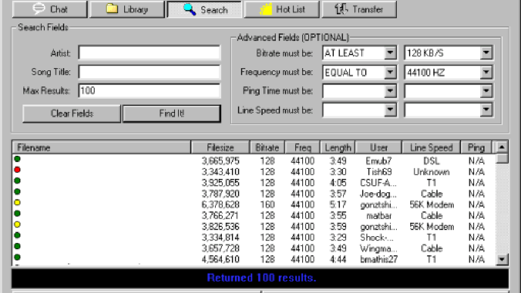Screen dimensions: 521x293
Task: Open the Ping Time comparison dropdown
Action: tap(391, 91)
